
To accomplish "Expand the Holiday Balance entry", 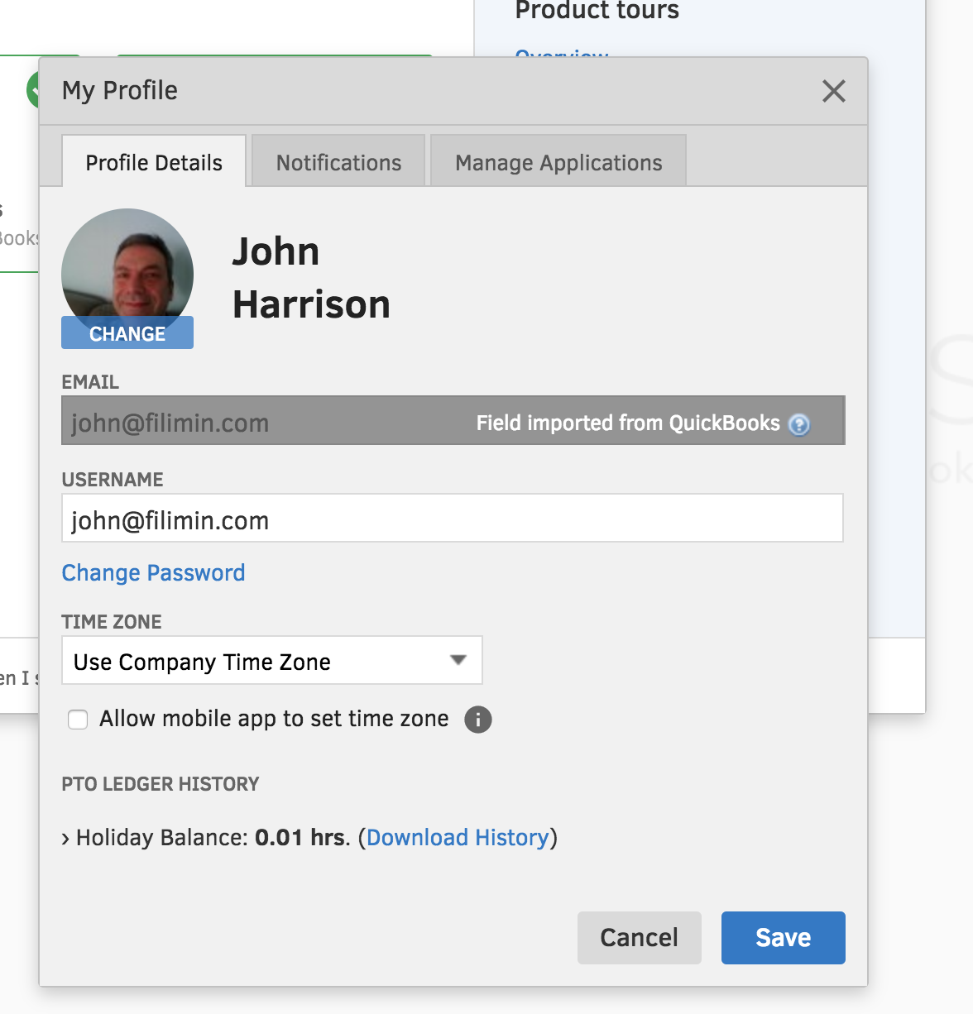I will 65,839.
